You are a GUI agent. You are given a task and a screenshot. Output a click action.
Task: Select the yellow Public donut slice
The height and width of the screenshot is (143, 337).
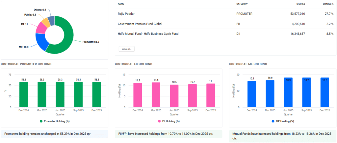coord(46,22)
